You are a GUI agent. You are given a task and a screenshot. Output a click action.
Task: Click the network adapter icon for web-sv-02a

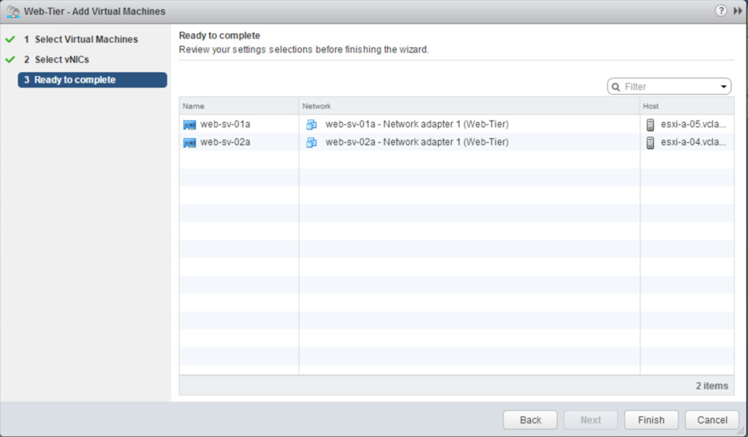coord(312,142)
